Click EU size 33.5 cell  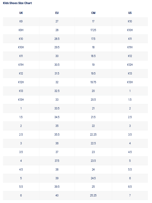(57, 108)
